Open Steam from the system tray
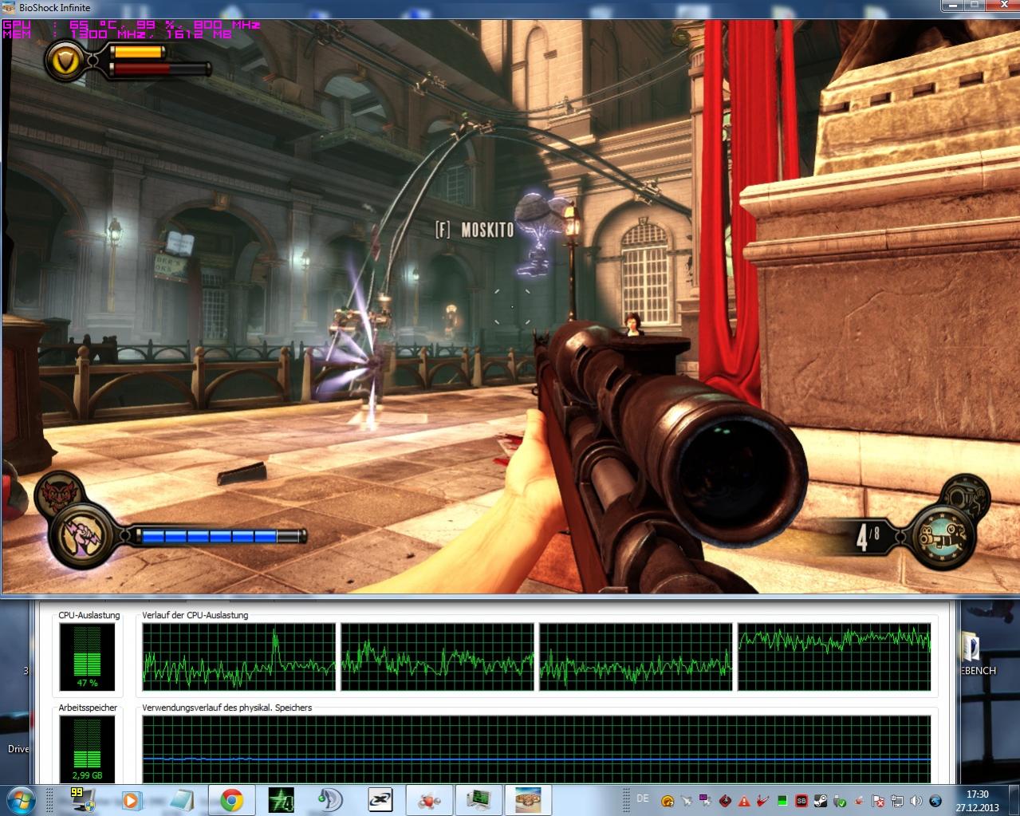Image resolution: width=1020 pixels, height=816 pixels. (x=821, y=801)
